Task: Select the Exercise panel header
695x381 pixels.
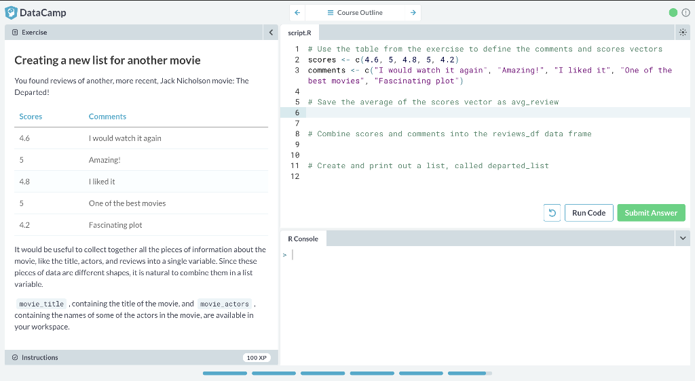Action: 134,33
